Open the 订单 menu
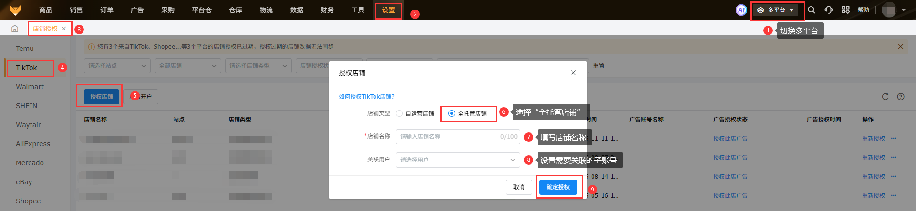The height and width of the screenshot is (211, 916). [107, 10]
